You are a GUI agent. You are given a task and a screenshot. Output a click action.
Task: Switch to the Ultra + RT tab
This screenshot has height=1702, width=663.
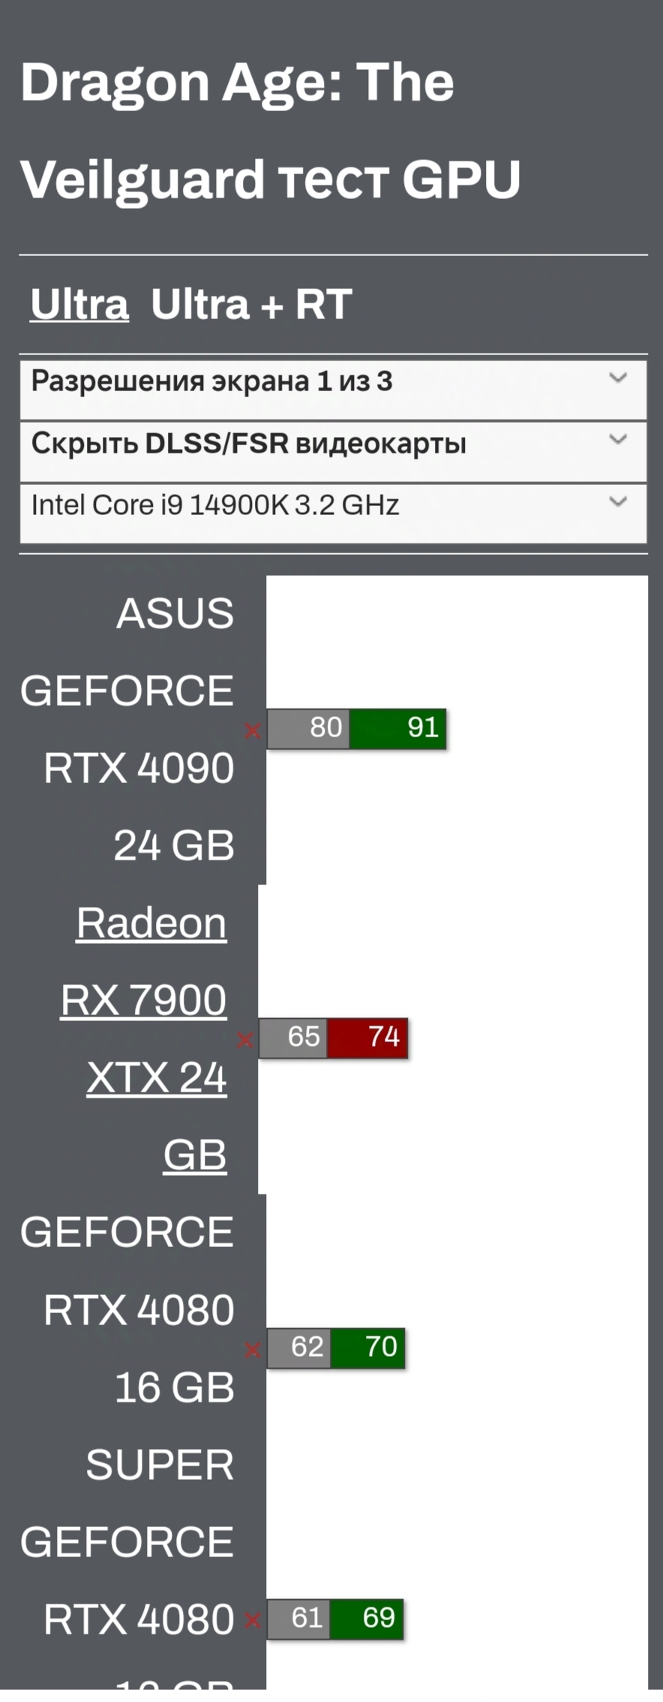tap(251, 305)
